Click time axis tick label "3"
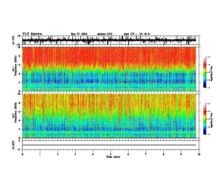This screenshot has width=224, height=173. tap(75, 154)
